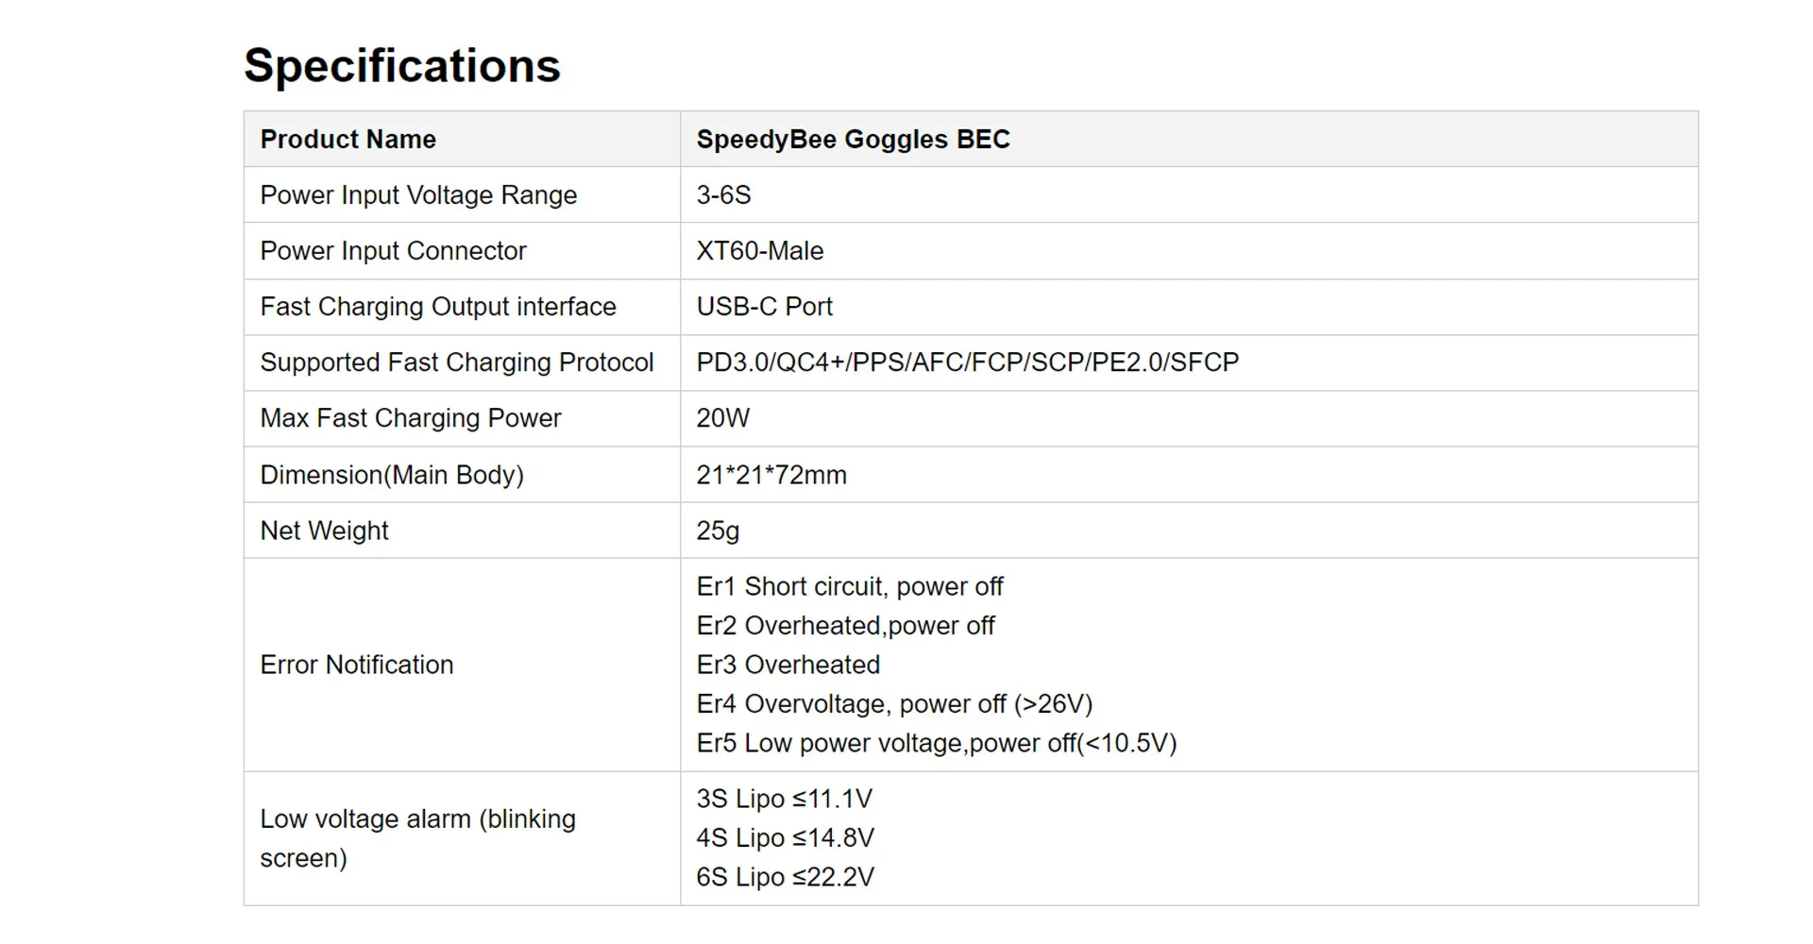The image size is (1813, 944).
Task: Select the 20W value cell
Action: [1189, 418]
